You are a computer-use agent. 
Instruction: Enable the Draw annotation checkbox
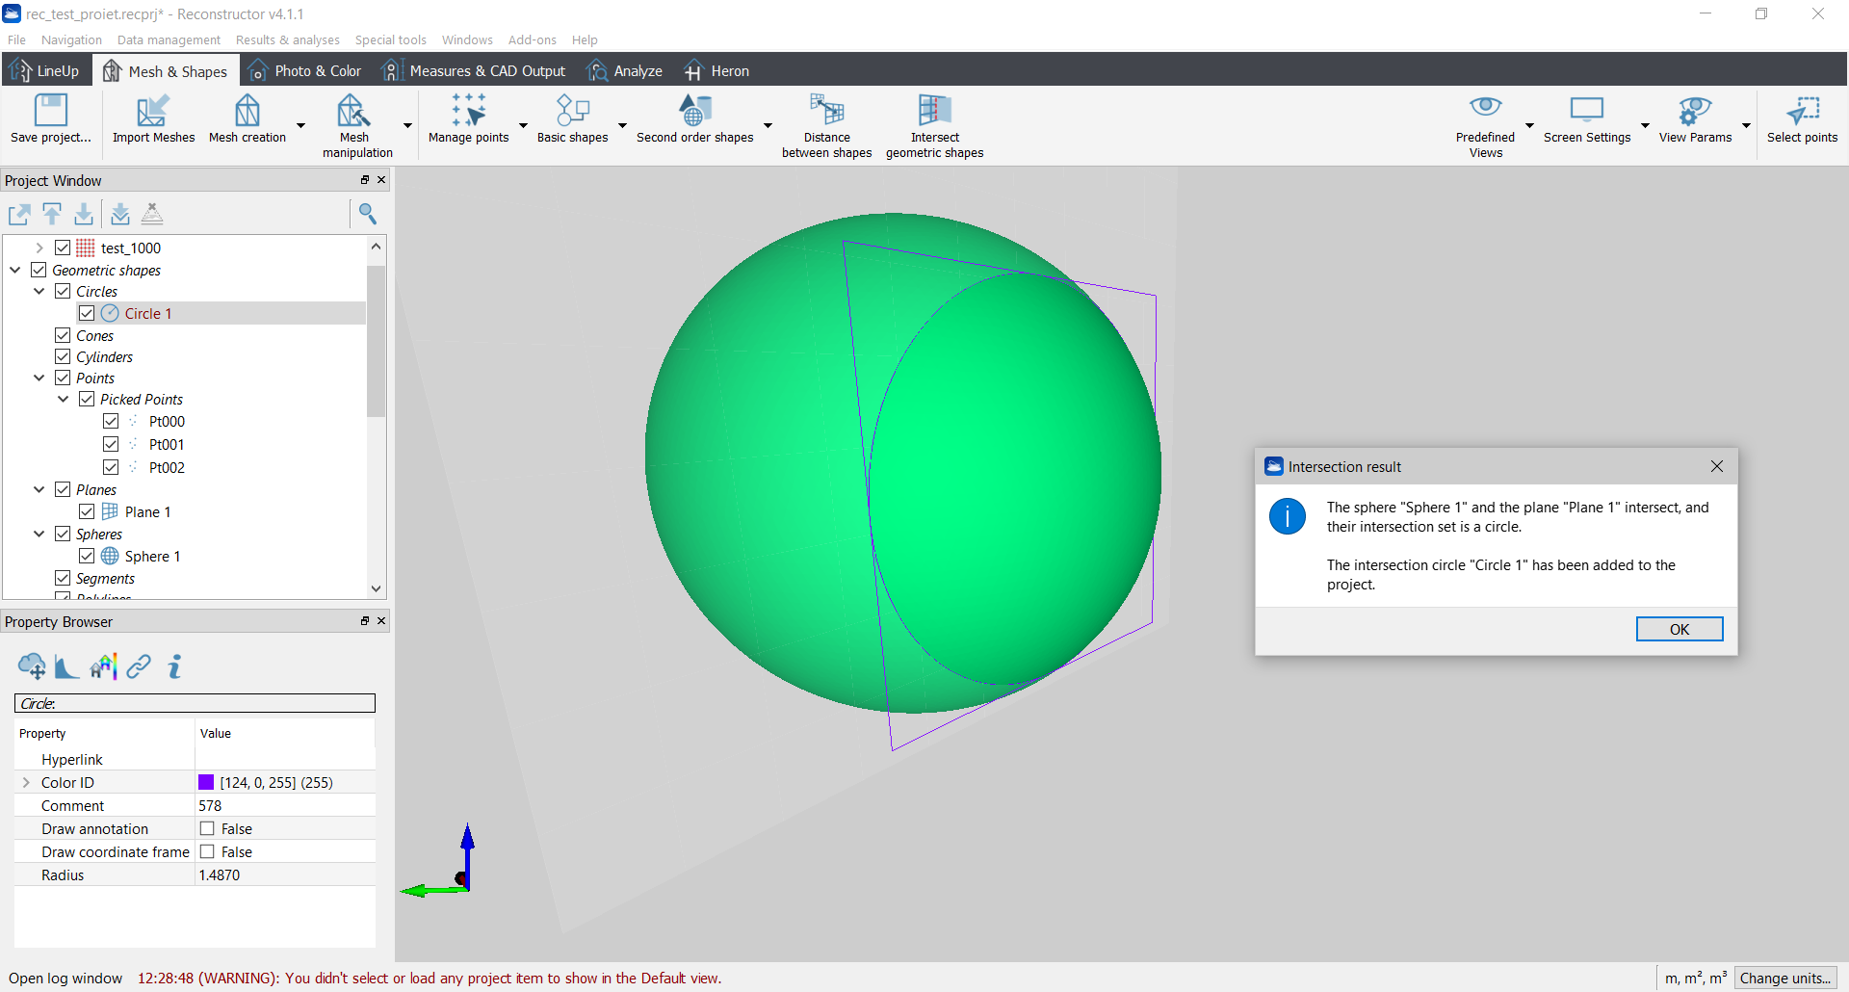pos(207,828)
